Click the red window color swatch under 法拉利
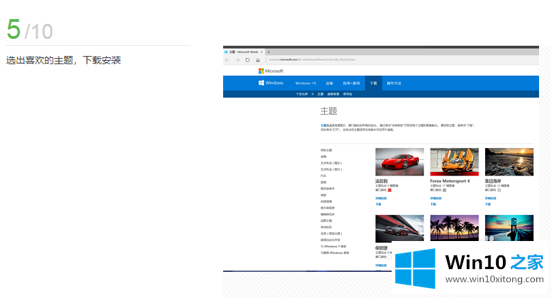 (x=390, y=190)
